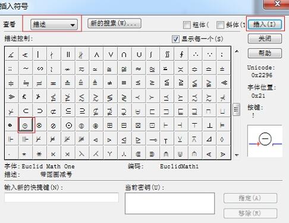Click the 新的搜索(W)... button

pyautogui.click(x=114, y=24)
